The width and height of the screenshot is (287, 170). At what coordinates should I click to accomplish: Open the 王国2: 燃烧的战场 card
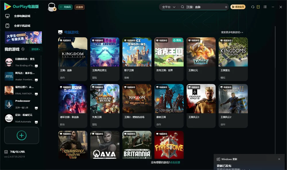pyautogui.click(x=137, y=106)
